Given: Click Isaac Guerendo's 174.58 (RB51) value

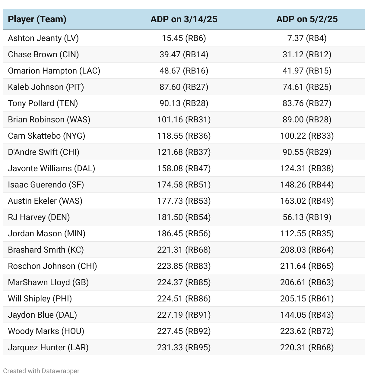Looking at the screenshot, I should tap(184, 185).
